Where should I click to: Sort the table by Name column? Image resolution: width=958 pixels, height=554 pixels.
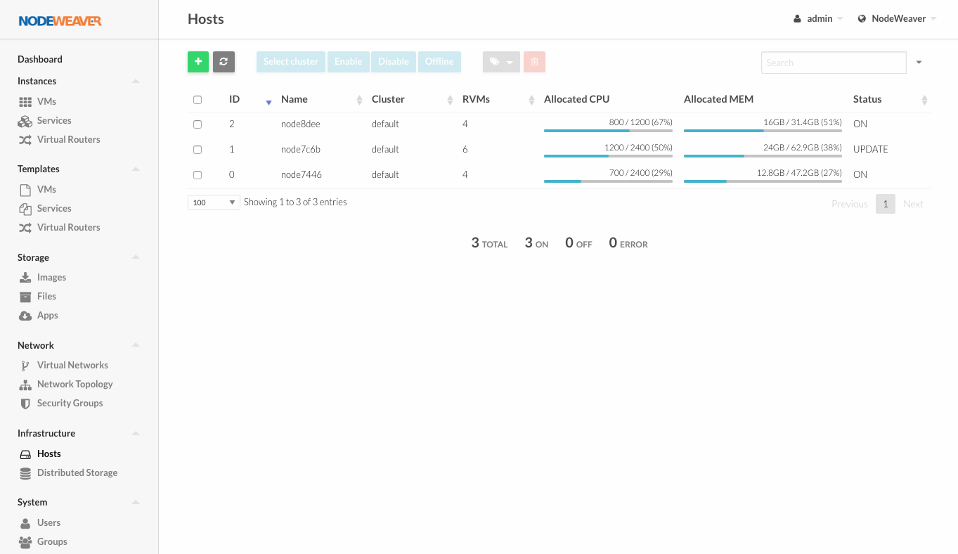click(x=322, y=100)
